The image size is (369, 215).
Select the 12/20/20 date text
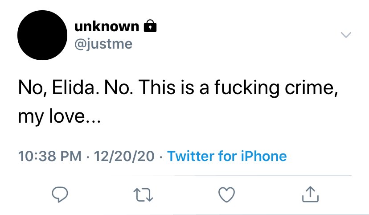coord(124,156)
